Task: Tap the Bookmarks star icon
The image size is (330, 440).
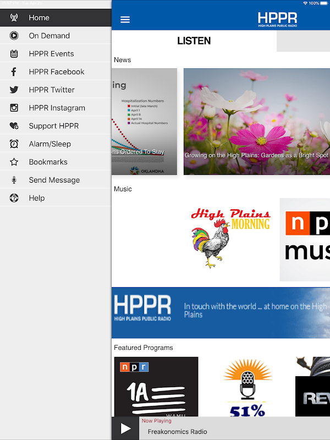Action: [14, 162]
